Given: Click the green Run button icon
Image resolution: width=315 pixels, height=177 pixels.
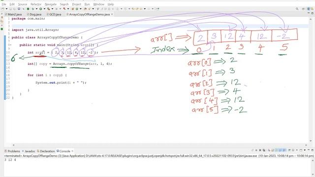Looking at the screenshot, I should coord(40,9).
